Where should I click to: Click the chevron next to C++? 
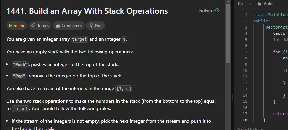tap(250, 4)
